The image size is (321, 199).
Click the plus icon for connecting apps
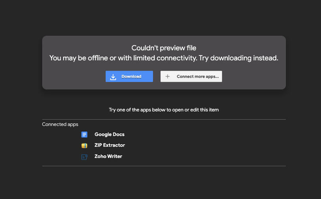[168, 77]
